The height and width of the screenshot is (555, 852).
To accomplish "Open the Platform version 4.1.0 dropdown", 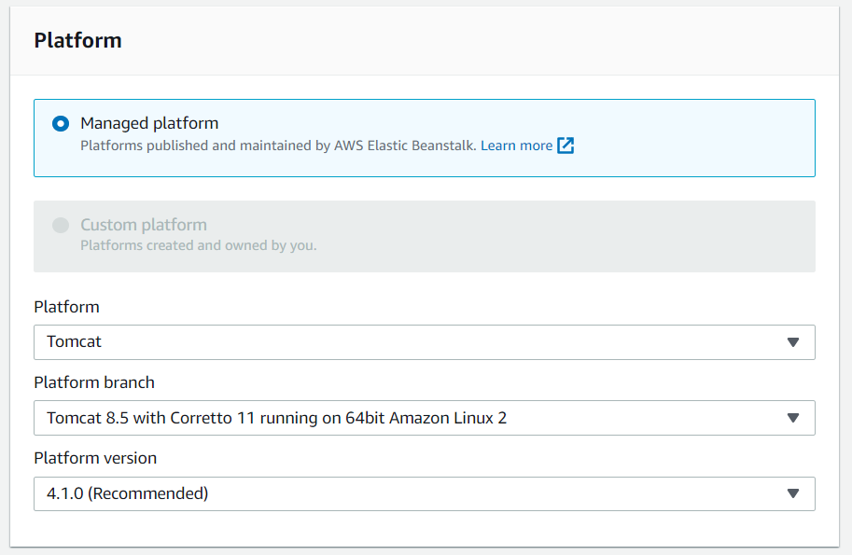I will [411, 493].
